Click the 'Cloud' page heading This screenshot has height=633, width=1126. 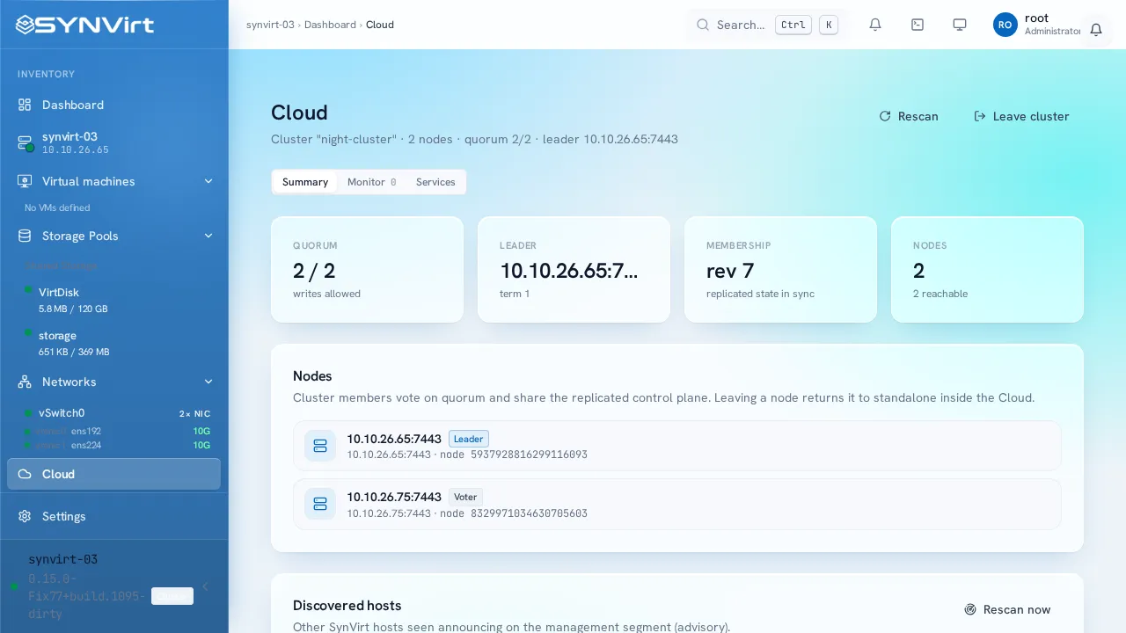tap(299, 113)
